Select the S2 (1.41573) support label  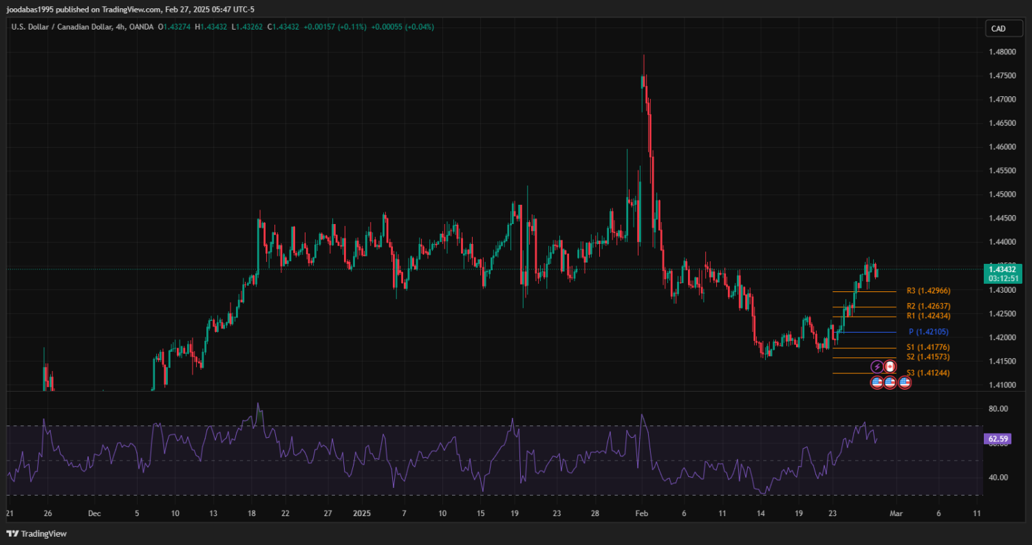(928, 357)
